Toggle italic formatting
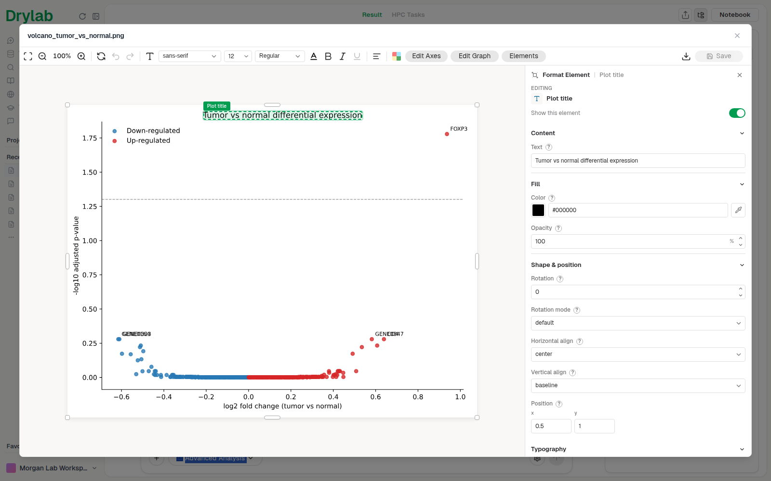Image resolution: width=771 pixels, height=481 pixels. tap(343, 56)
